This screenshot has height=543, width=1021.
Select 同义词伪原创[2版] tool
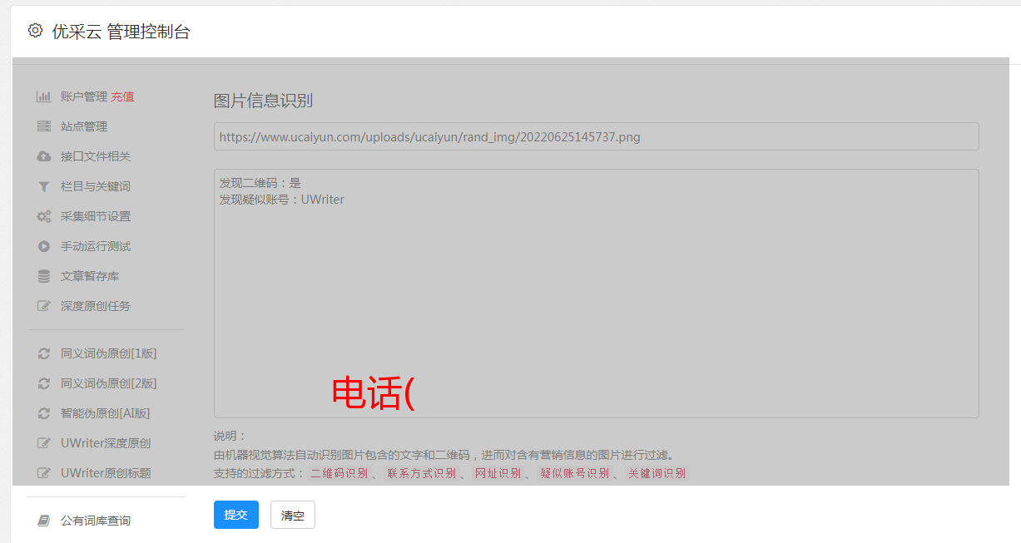coord(109,383)
